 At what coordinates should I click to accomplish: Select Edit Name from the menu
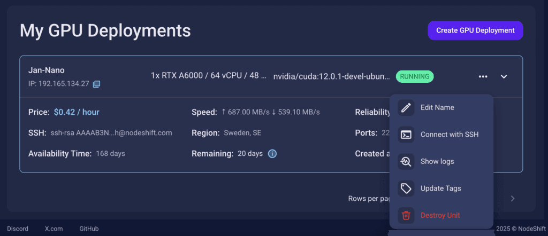pos(437,107)
